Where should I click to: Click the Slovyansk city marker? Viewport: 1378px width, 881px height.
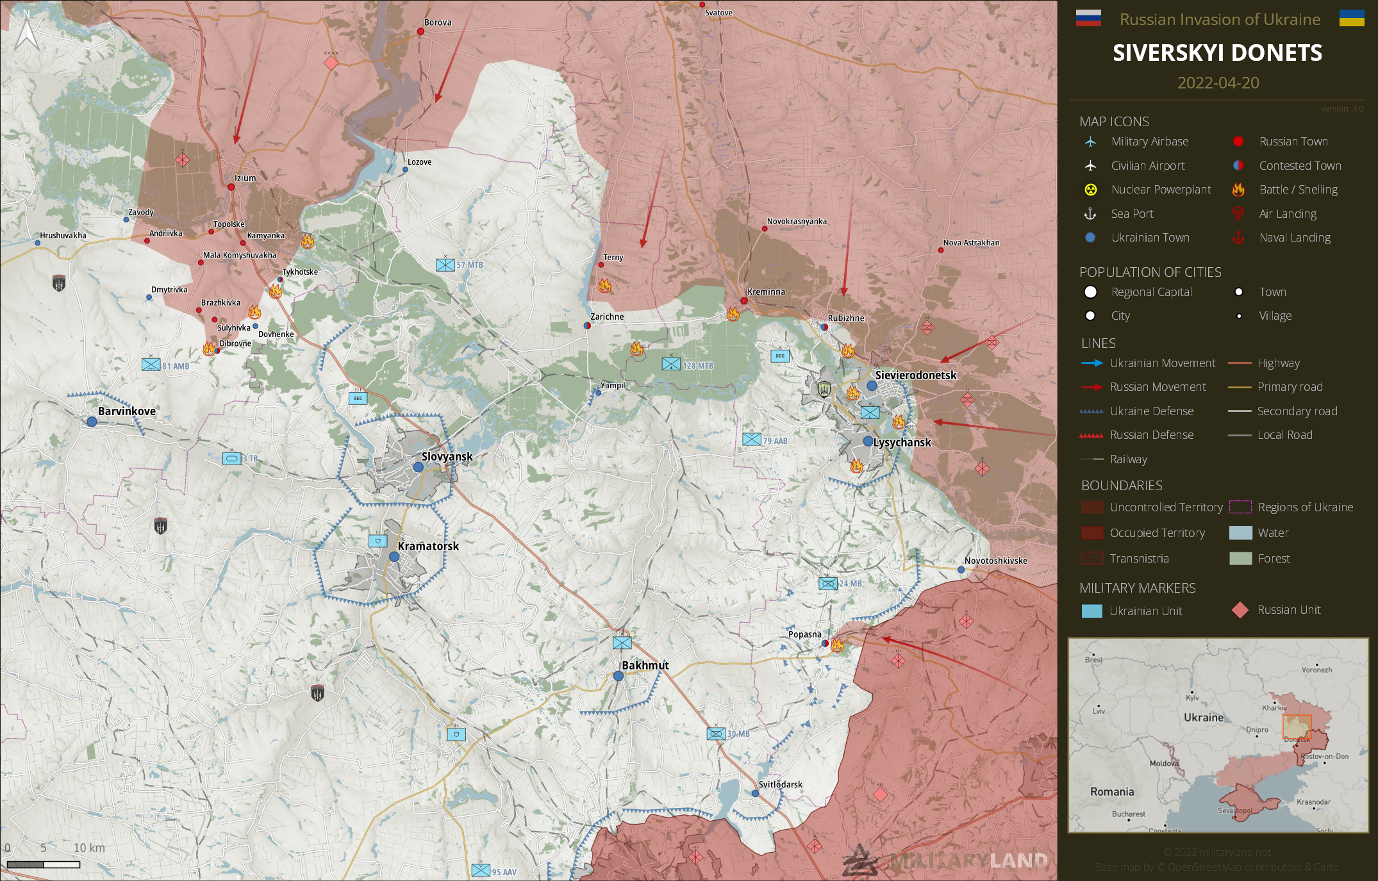point(419,468)
